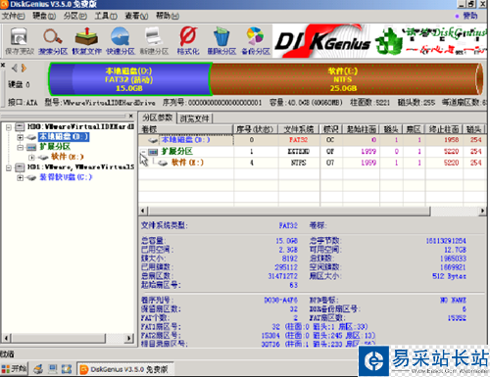Viewport: 490px width, 377px height.
Task: Open the 文件 (File) menu
Action: click(x=13, y=16)
